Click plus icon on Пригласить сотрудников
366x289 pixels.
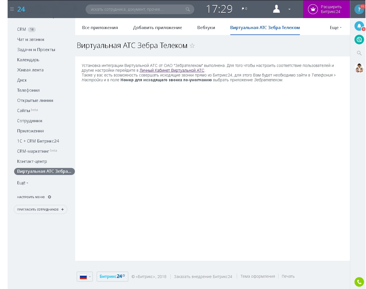[63, 209]
